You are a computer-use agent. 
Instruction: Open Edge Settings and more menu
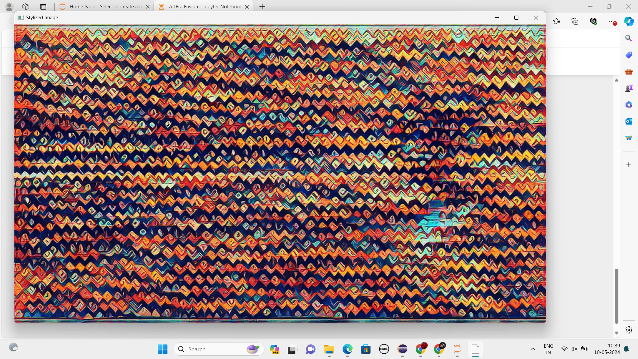(x=611, y=21)
